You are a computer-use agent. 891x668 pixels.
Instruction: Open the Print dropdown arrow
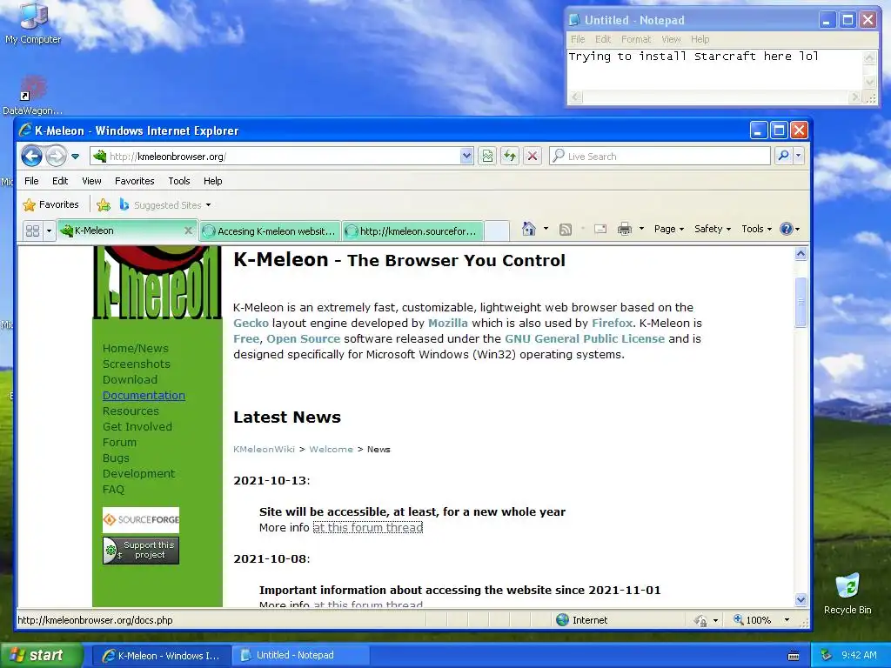[x=641, y=229]
